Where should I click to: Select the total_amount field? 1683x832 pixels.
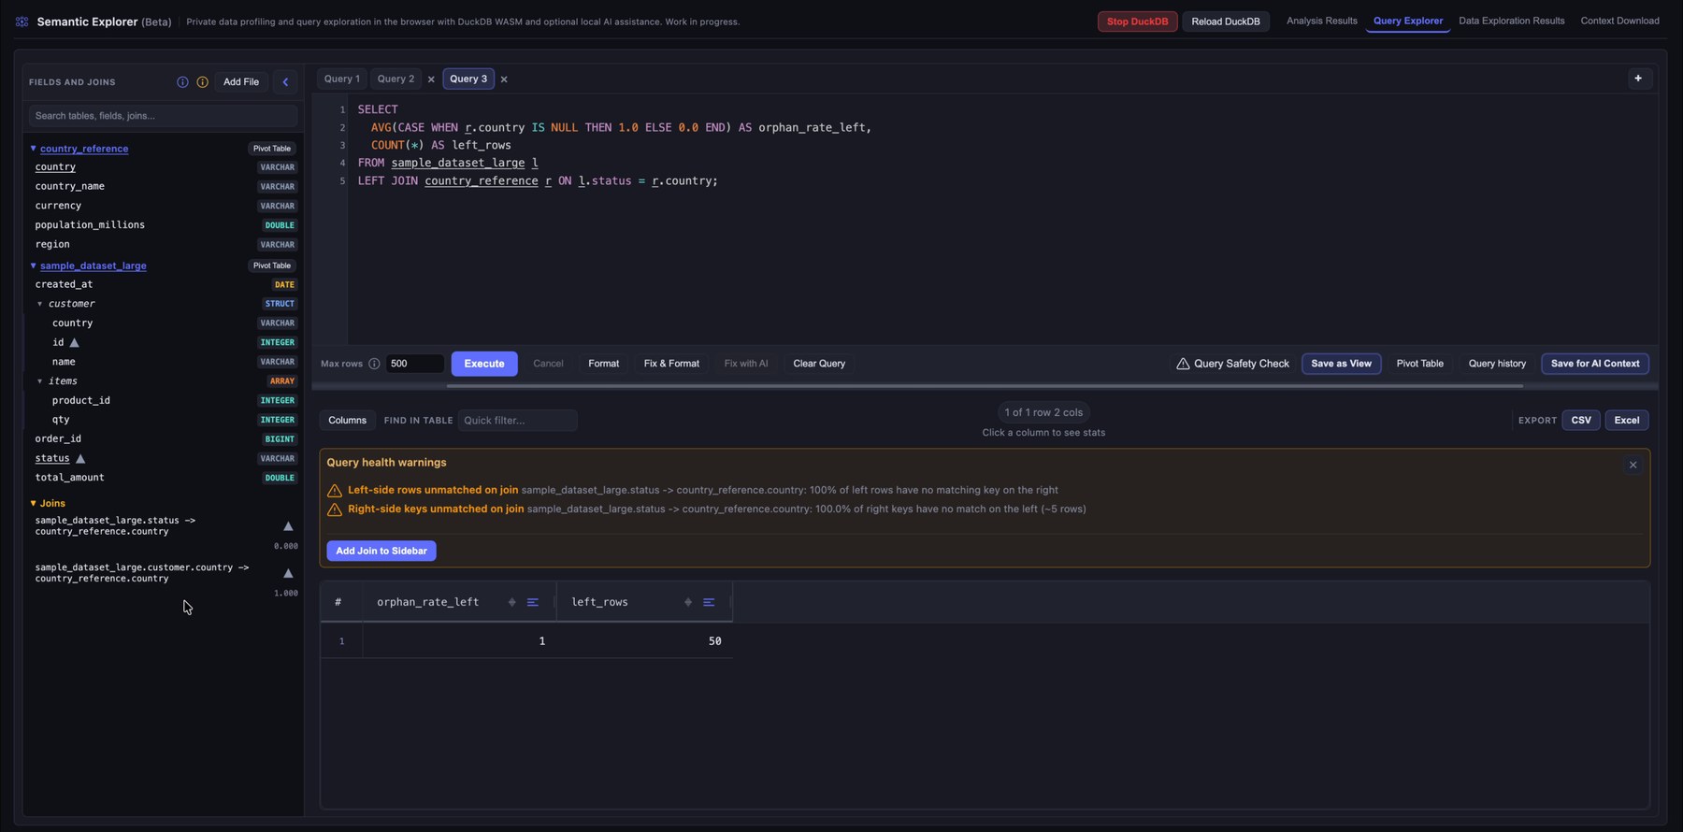tap(69, 478)
